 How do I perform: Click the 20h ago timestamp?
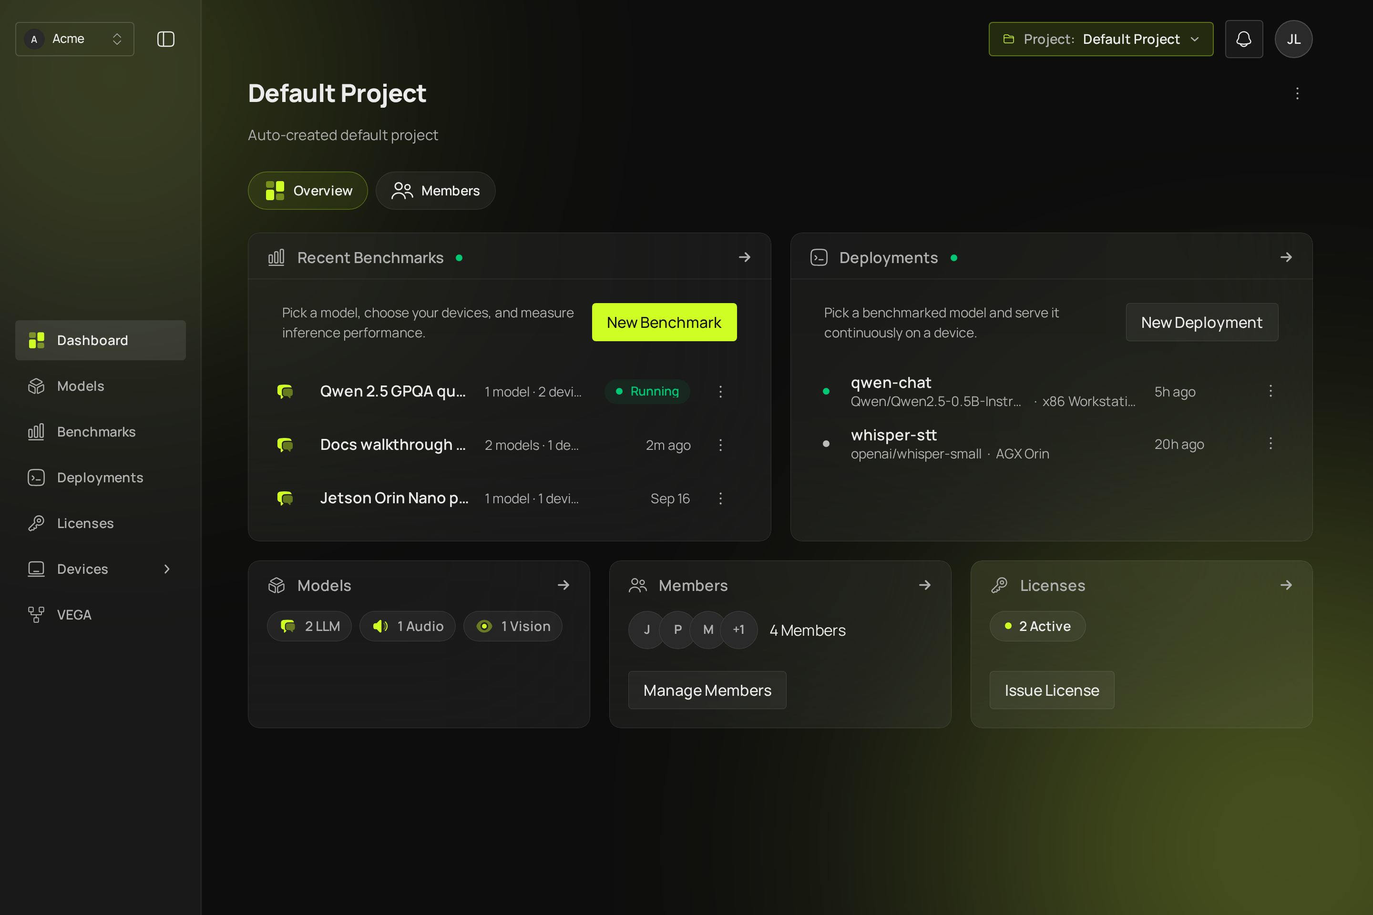click(x=1178, y=444)
